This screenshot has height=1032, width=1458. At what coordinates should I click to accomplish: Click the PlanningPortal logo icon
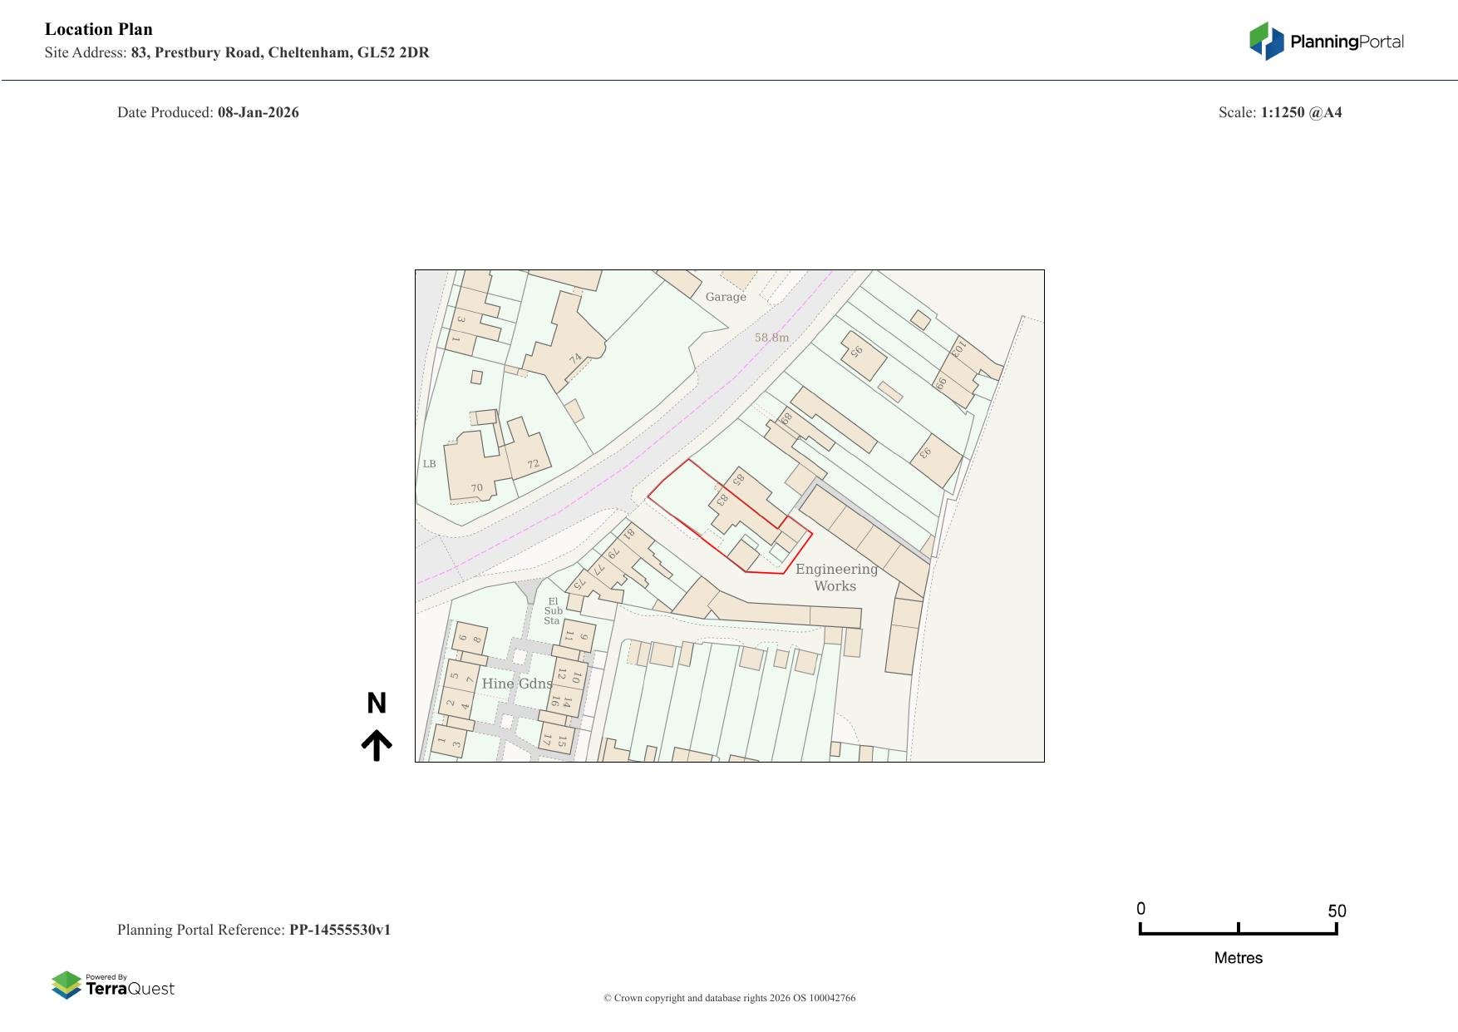point(1266,41)
